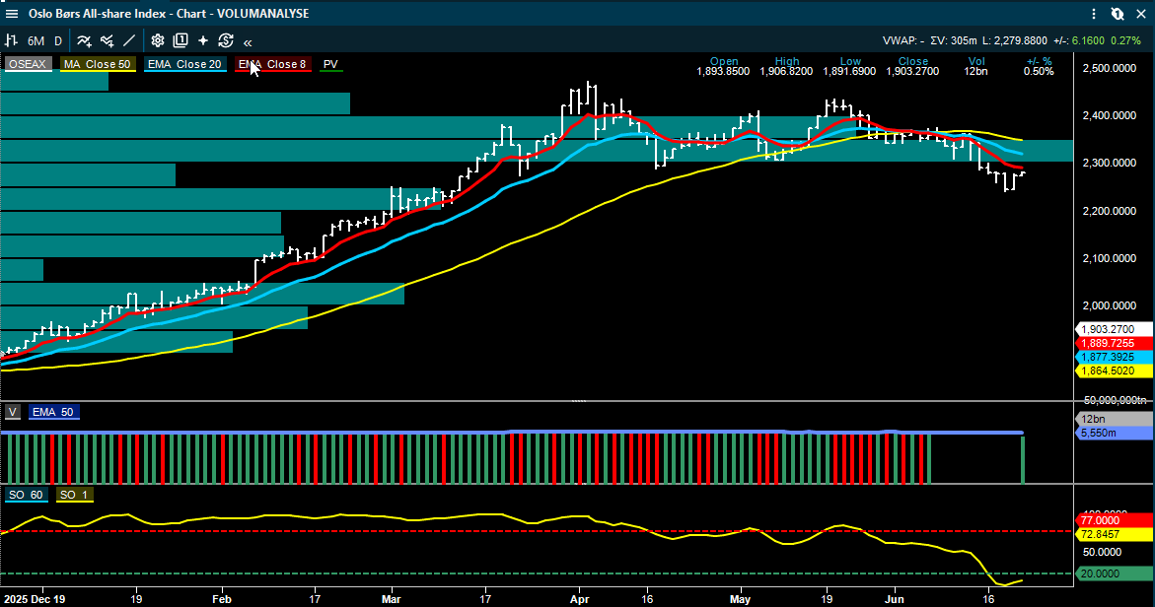Close the chart window
Image resolution: width=1155 pixels, height=607 pixels.
[x=1141, y=13]
